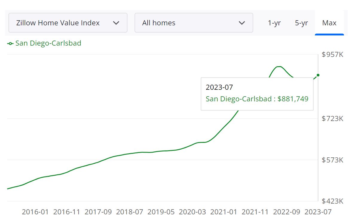Click the chevron beside All homes
This screenshot has height=220, width=355.
tap(242, 23)
